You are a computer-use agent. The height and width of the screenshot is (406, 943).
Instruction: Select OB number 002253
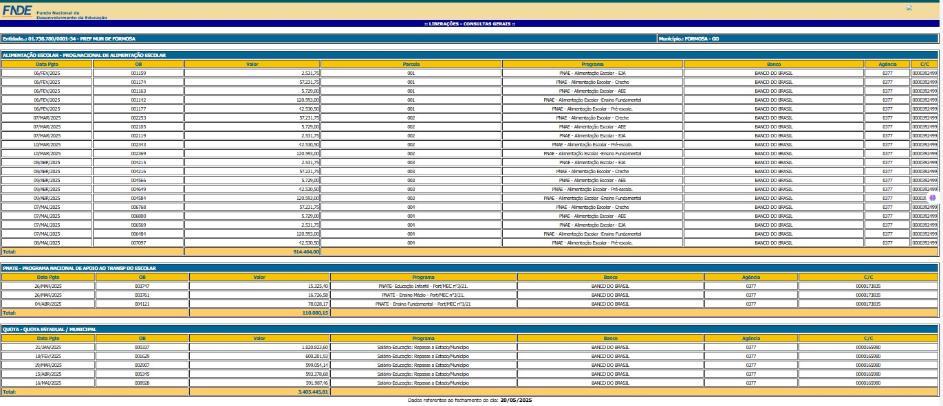pyautogui.click(x=138, y=117)
